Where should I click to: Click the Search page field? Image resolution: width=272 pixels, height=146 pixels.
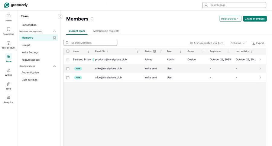(234, 5)
